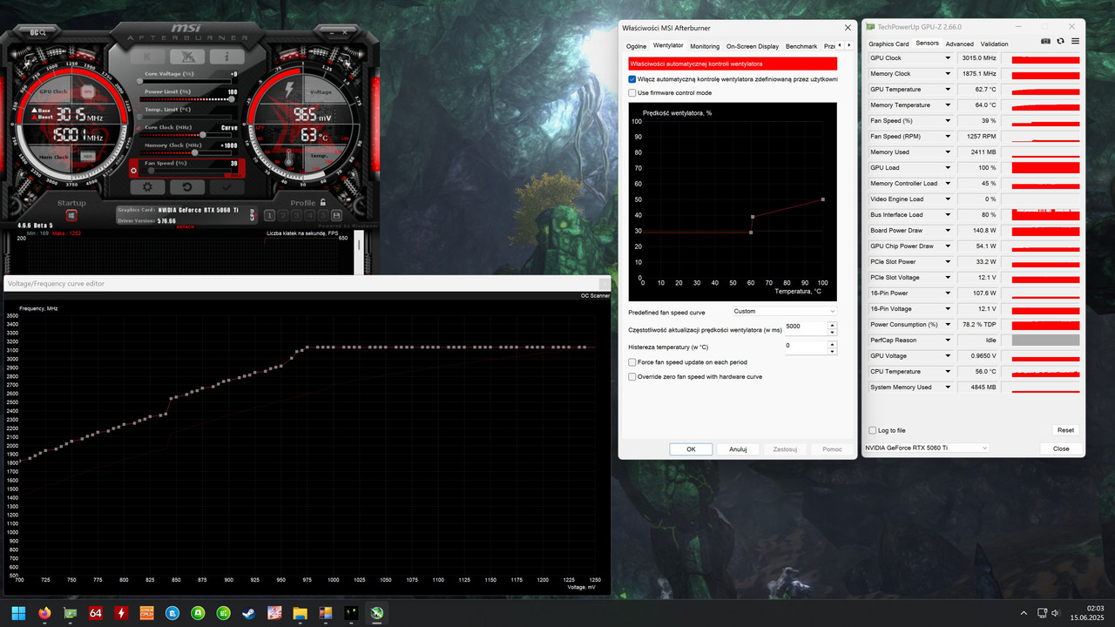The image size is (1115, 627).
Task: Open the Benchmark tab in properties
Action: click(801, 46)
